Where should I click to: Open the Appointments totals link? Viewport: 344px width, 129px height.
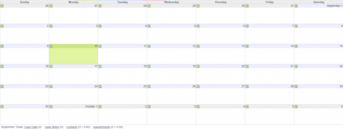(101, 127)
